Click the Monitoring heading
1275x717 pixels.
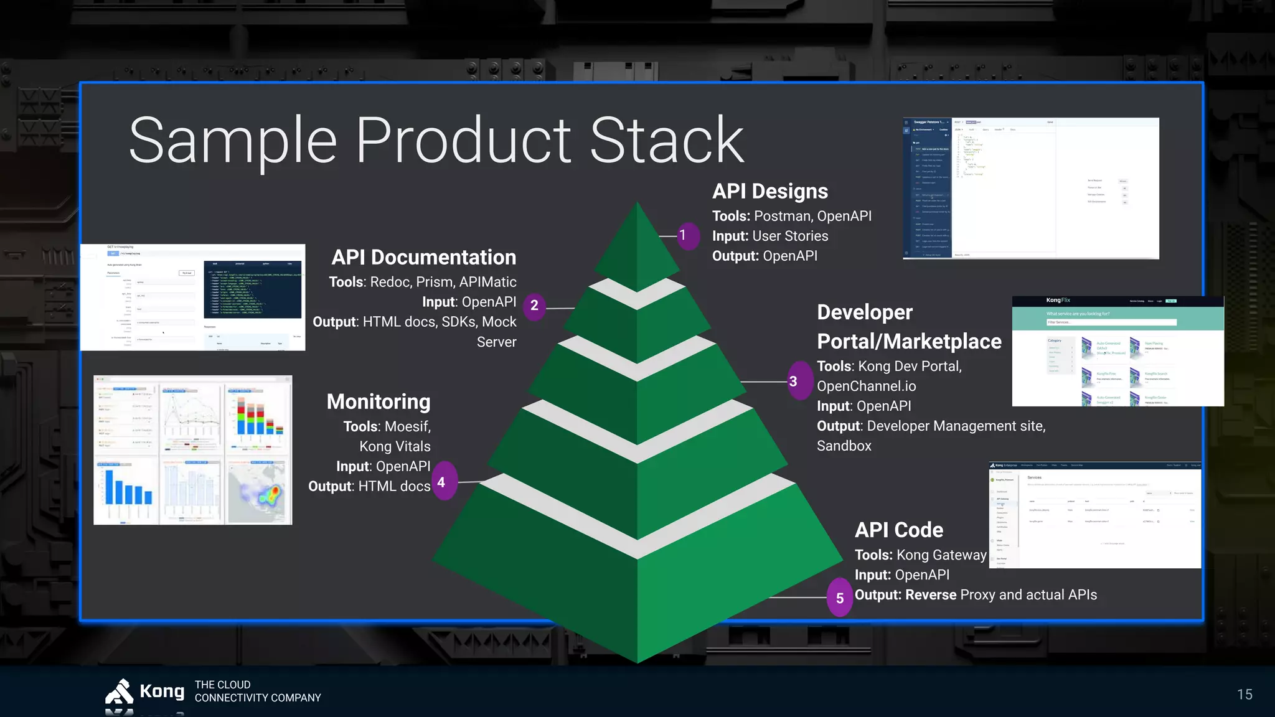pyautogui.click(x=378, y=401)
